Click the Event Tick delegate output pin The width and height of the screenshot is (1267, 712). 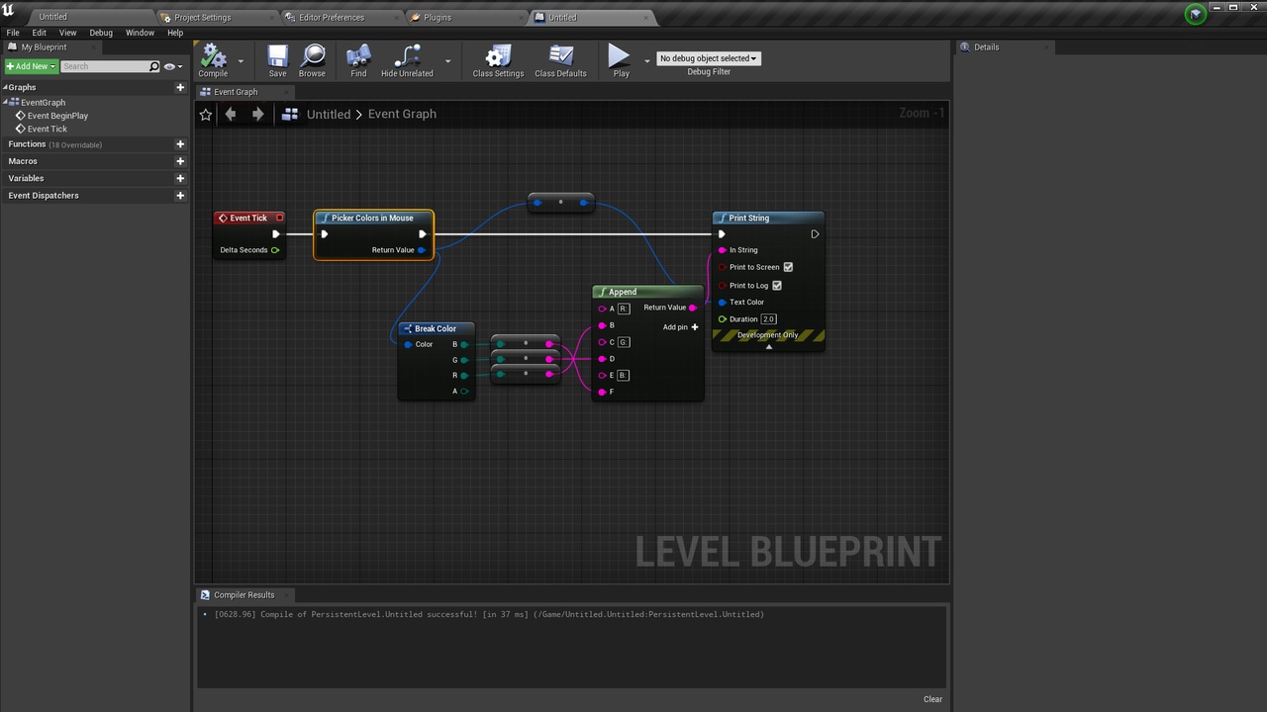[x=279, y=218]
